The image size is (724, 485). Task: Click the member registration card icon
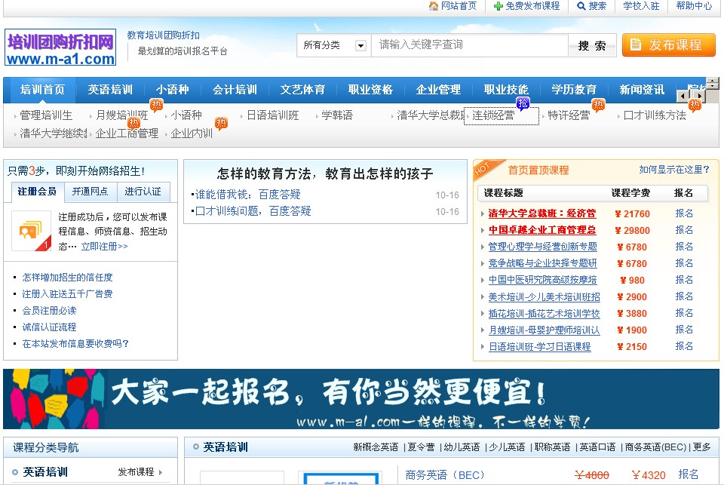[31, 231]
